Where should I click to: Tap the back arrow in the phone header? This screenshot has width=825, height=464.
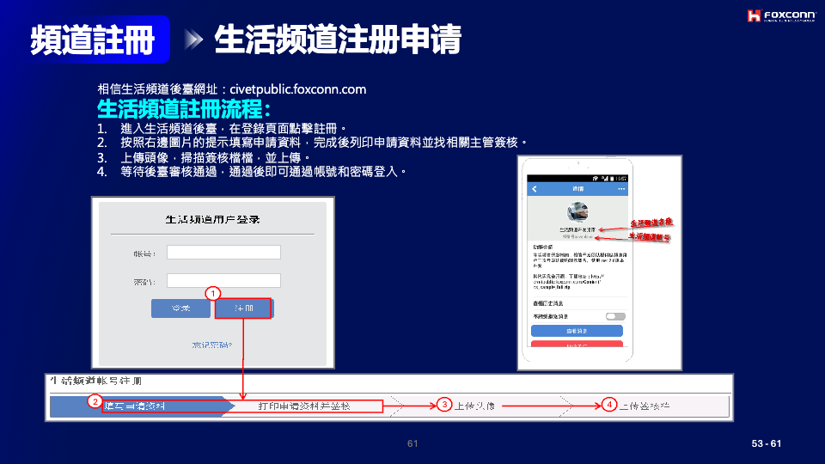pos(534,189)
